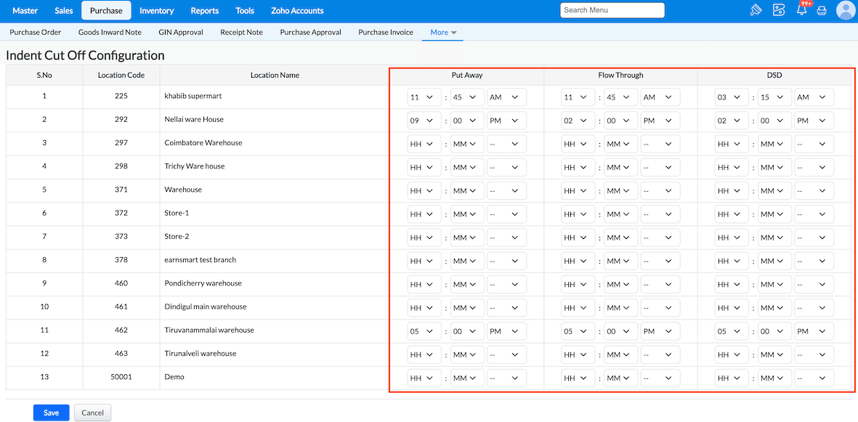
Task: Open Put Away hour dropdown for khabib supermart
Action: 424,97
